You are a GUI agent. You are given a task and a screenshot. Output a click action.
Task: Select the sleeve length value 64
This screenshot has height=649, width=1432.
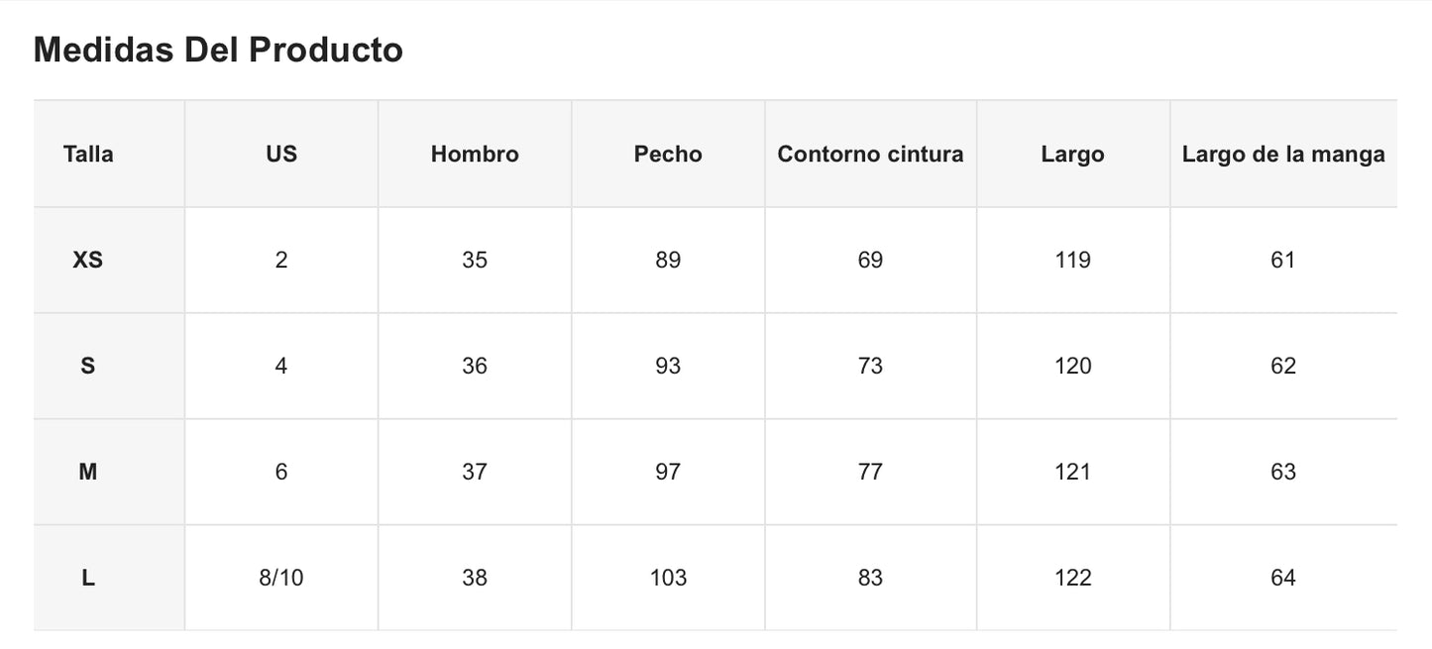click(x=1283, y=579)
